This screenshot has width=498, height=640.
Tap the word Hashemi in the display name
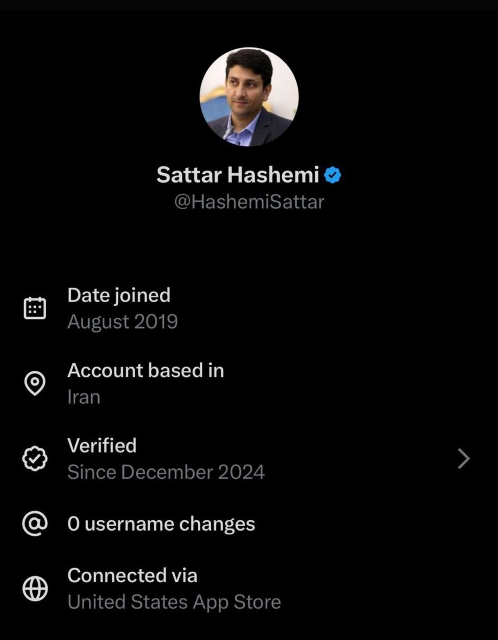pos(273,175)
